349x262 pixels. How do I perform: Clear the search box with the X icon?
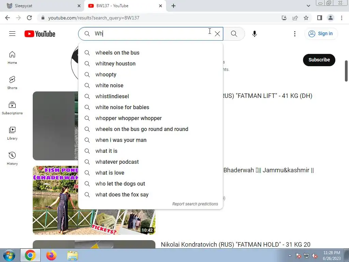(x=217, y=34)
